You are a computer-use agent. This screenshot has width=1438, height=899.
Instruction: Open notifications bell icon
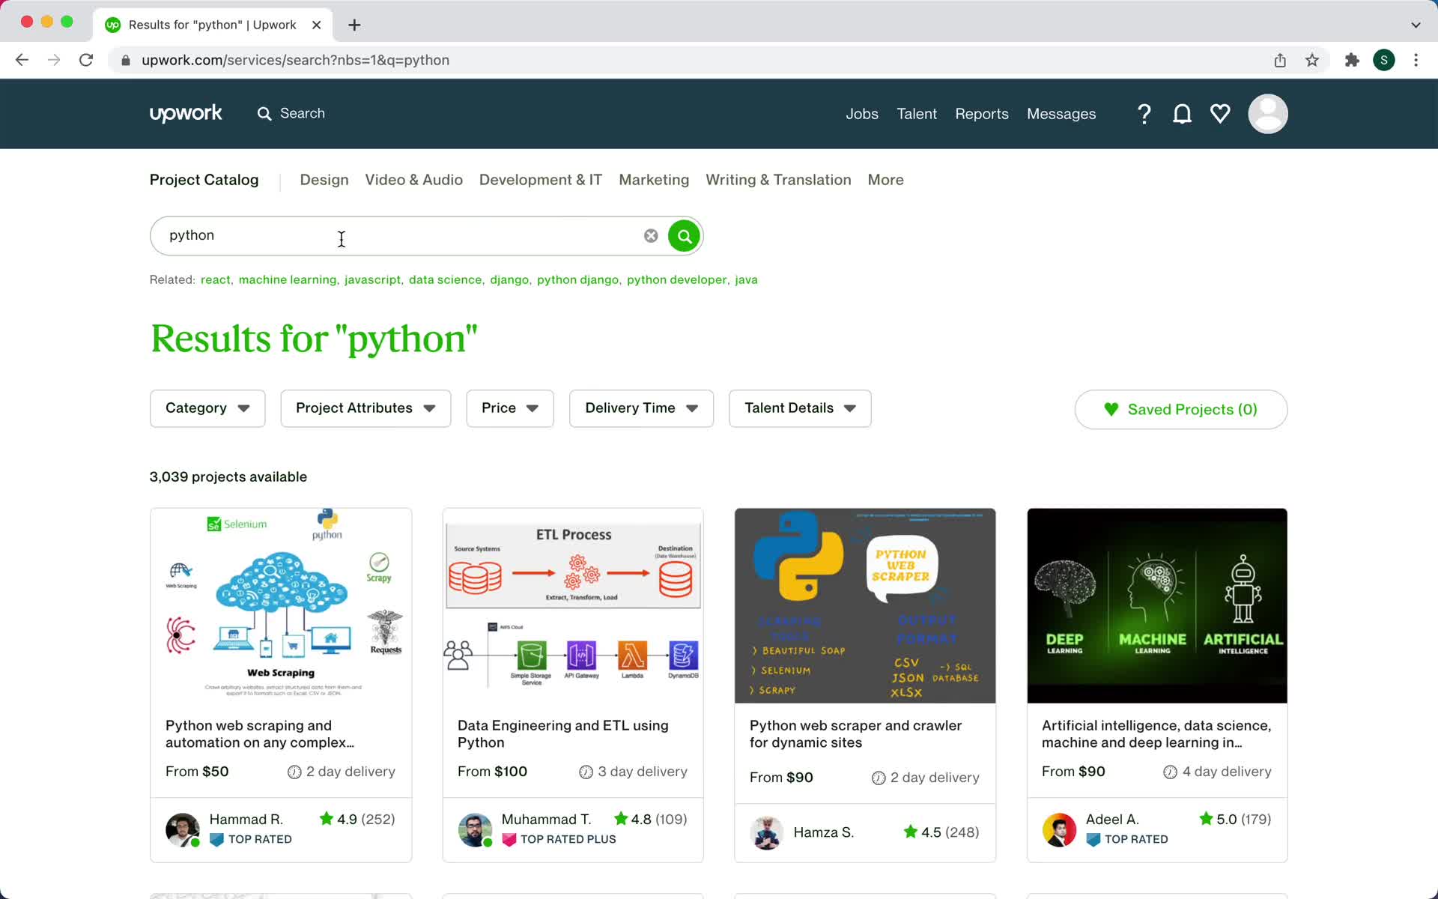pyautogui.click(x=1182, y=114)
